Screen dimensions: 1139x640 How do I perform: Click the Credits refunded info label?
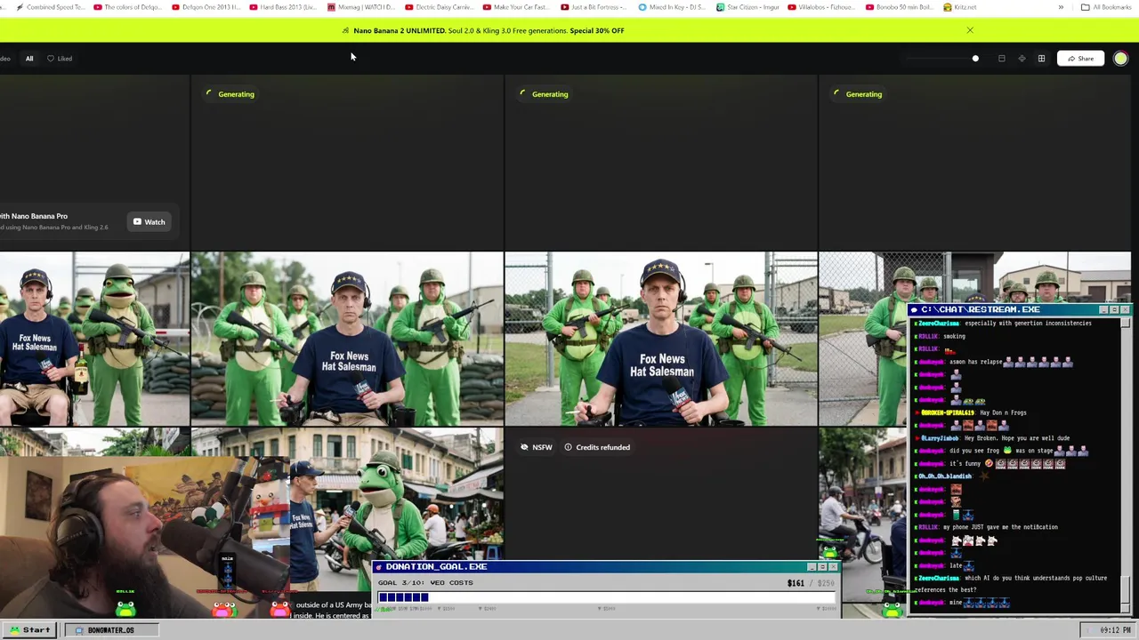click(597, 447)
